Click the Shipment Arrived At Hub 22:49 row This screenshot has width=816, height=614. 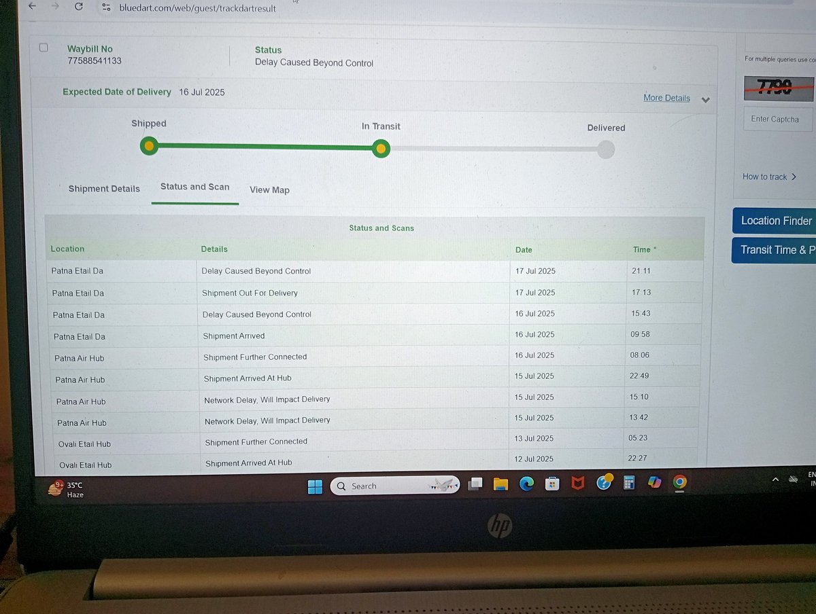375,377
